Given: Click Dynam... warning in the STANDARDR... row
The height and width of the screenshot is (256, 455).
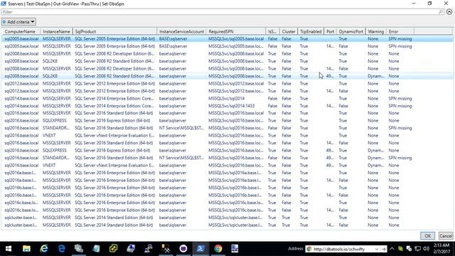Looking at the screenshot, I should point(376,158).
